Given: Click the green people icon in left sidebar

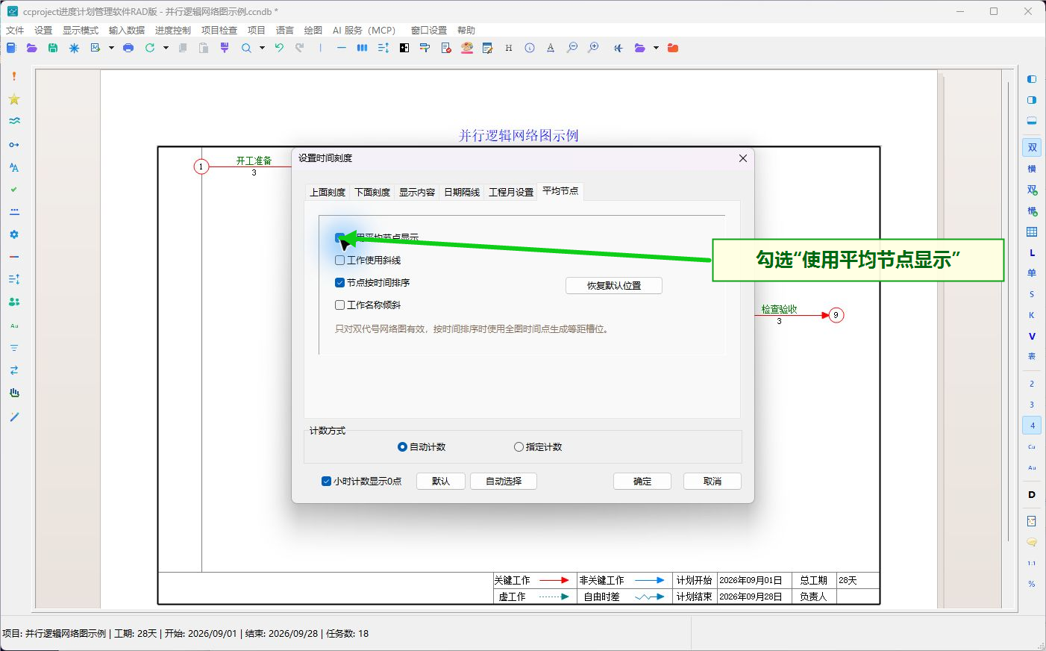Looking at the screenshot, I should [x=14, y=302].
